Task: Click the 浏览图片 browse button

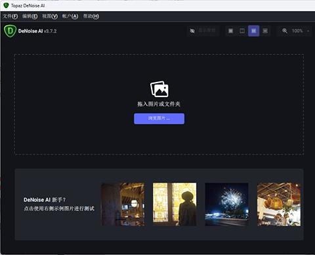Action: click(159, 119)
